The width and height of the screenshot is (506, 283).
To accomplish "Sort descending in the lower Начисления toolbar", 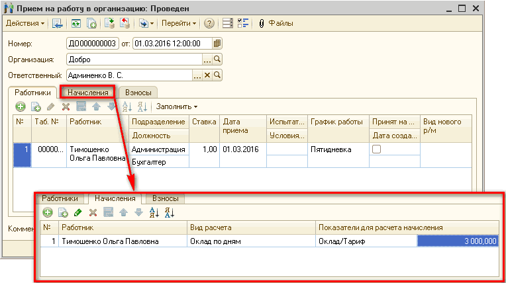I will point(168,212).
